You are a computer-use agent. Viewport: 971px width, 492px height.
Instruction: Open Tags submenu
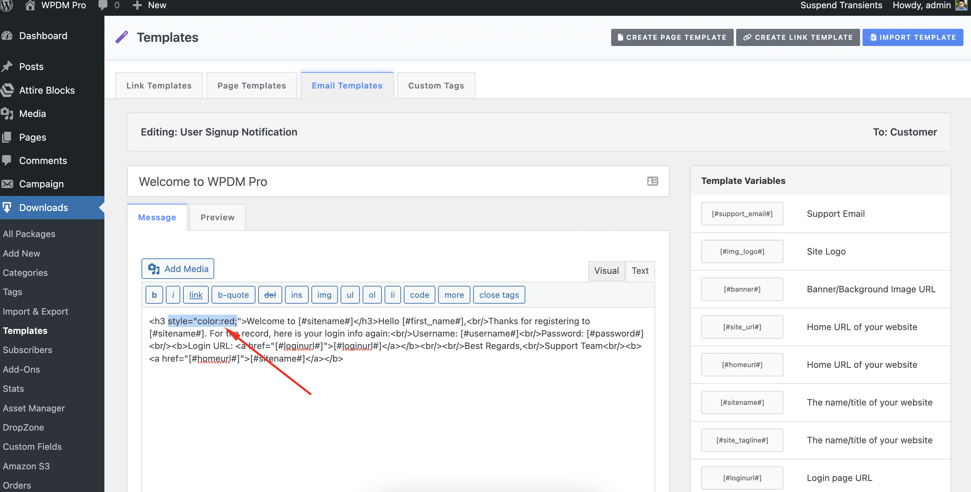(12, 292)
